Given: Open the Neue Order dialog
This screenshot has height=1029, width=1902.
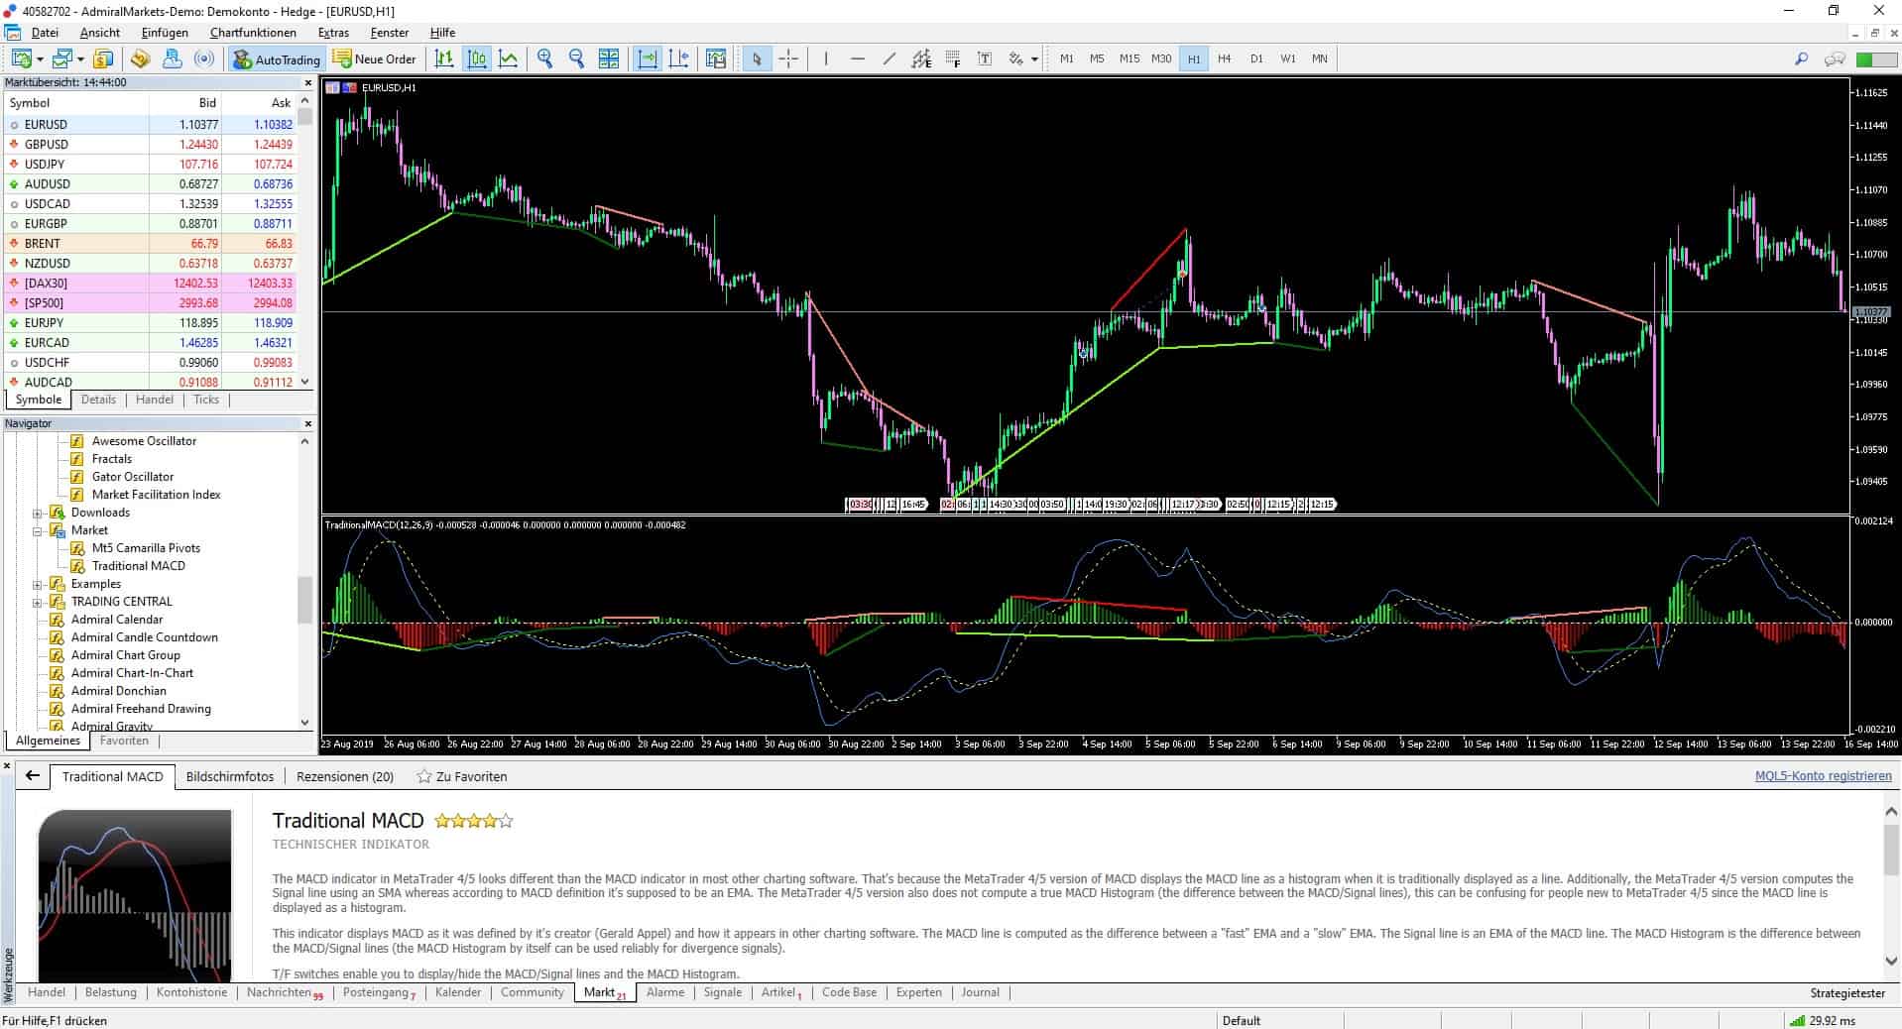Looking at the screenshot, I should click(374, 58).
